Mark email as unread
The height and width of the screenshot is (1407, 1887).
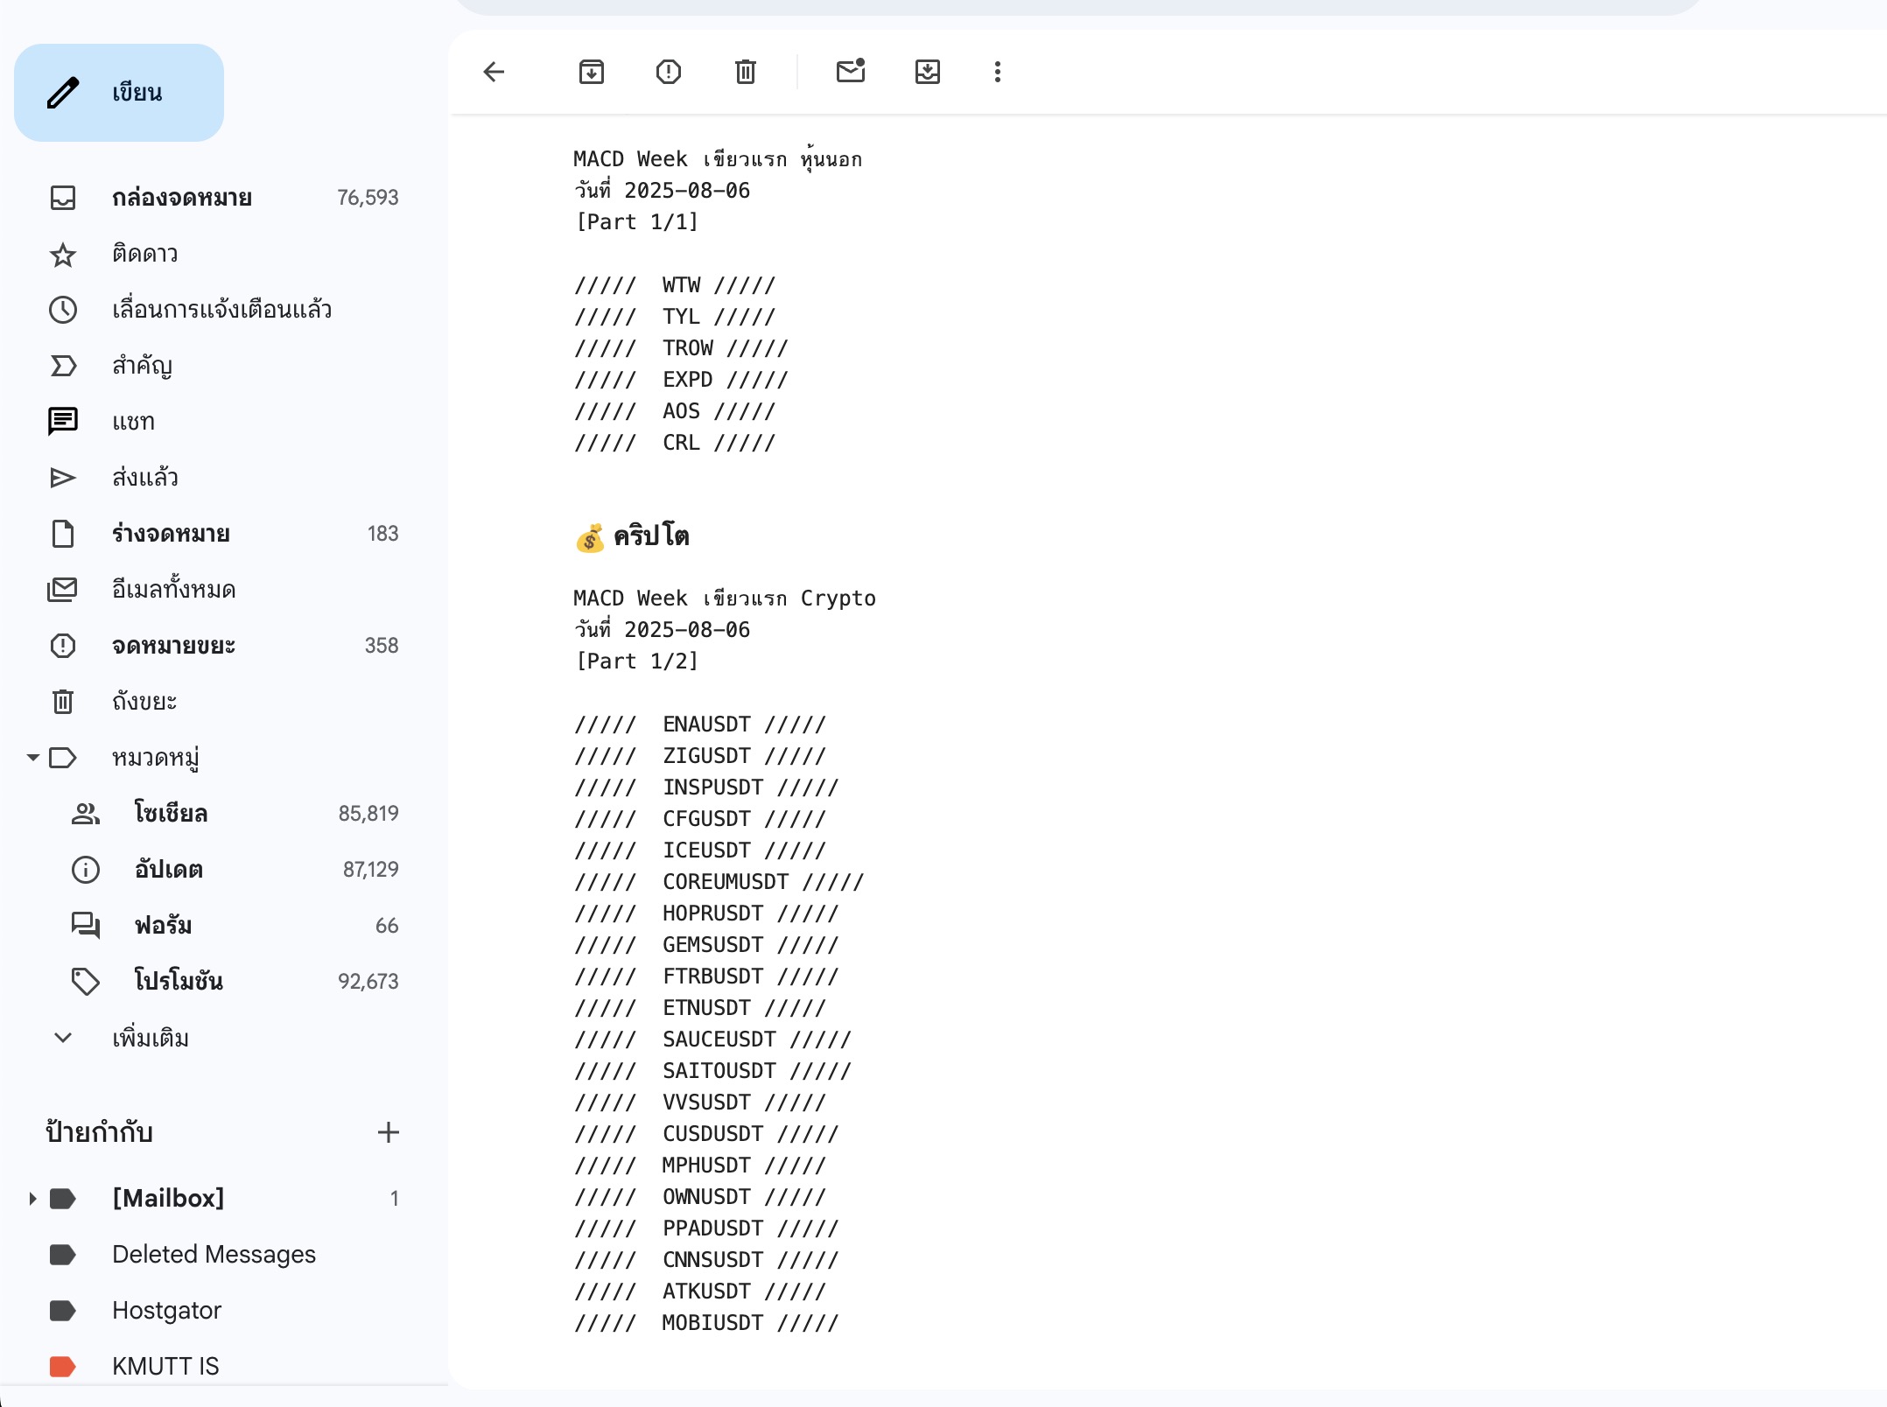click(x=850, y=72)
